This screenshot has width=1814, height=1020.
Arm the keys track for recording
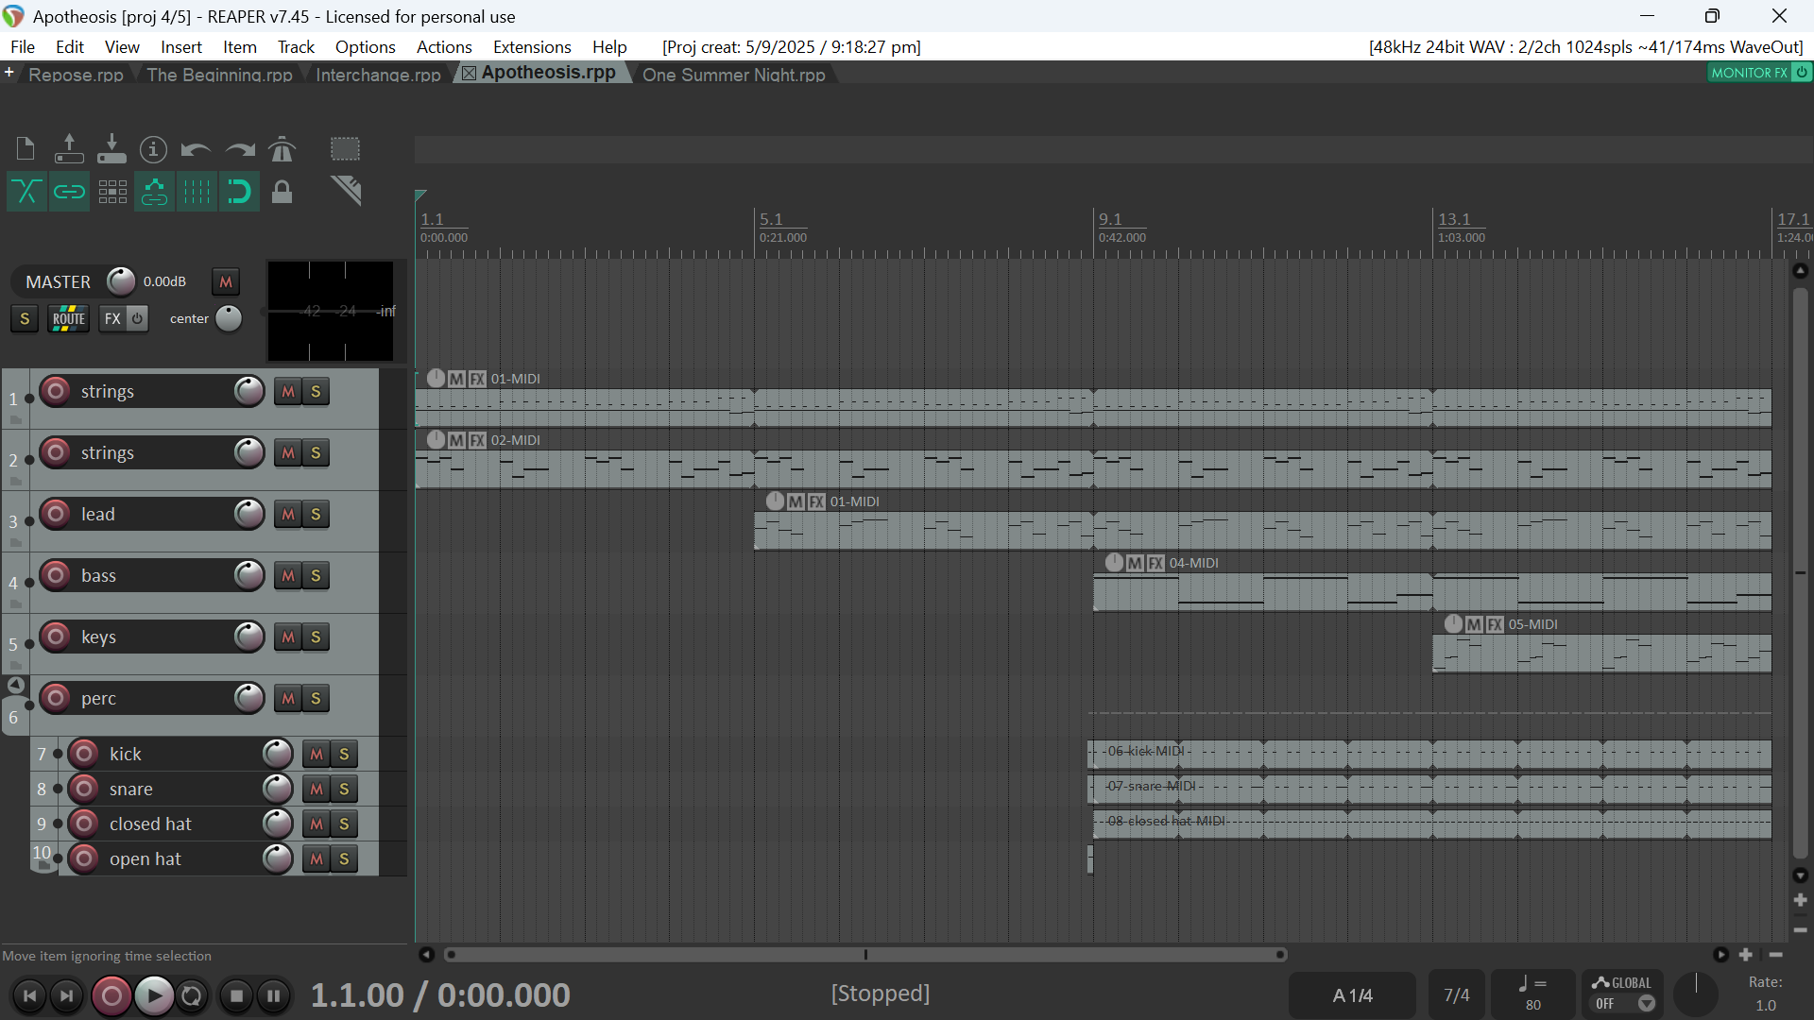pyautogui.click(x=56, y=637)
